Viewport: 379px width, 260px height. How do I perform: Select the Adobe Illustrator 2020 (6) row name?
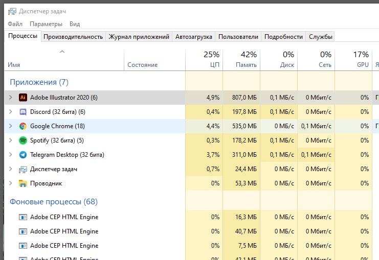click(64, 97)
